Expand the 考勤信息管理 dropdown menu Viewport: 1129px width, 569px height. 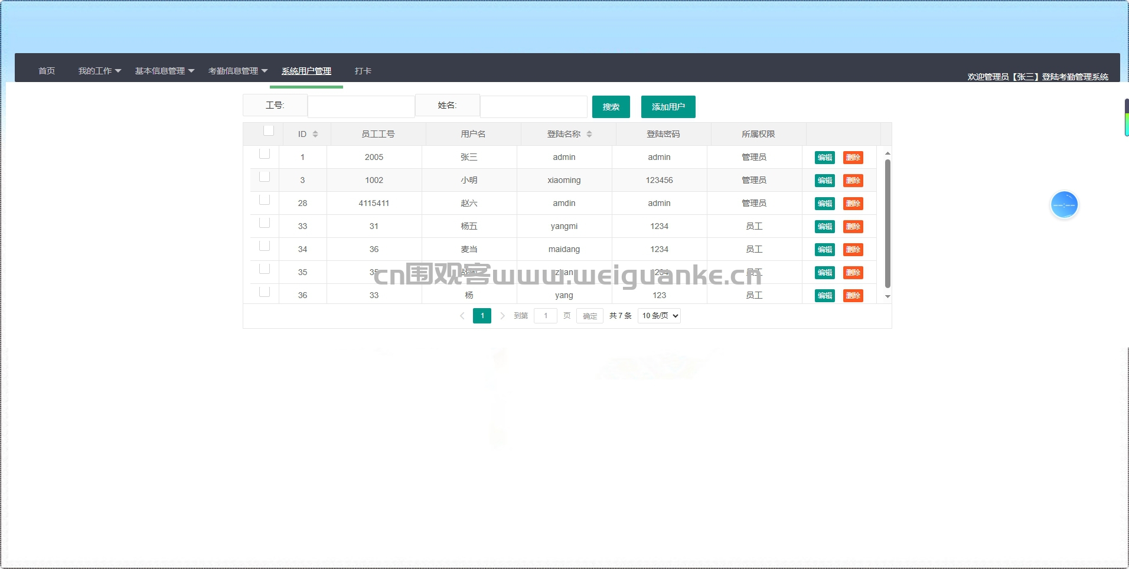tap(237, 71)
